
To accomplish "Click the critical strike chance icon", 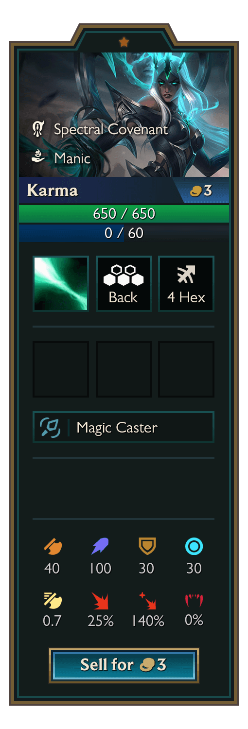I will coord(100,601).
